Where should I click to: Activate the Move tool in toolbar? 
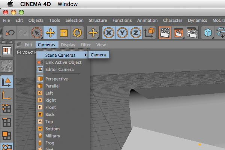point(50,33)
